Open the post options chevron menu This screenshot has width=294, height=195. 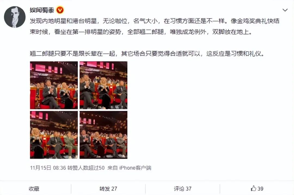285,10
